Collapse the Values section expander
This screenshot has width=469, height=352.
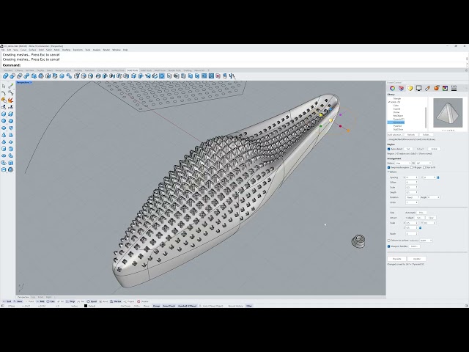click(x=388, y=172)
